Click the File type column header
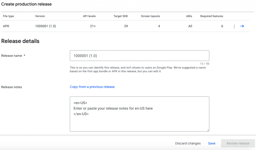The height and width of the screenshot is (150, 256). tap(8, 16)
